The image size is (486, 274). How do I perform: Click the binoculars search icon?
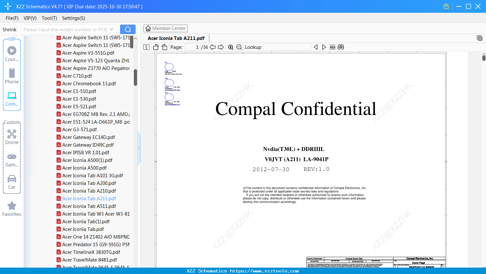click(341, 47)
